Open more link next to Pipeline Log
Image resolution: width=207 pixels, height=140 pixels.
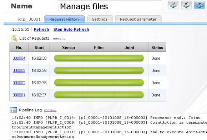pos(50,110)
